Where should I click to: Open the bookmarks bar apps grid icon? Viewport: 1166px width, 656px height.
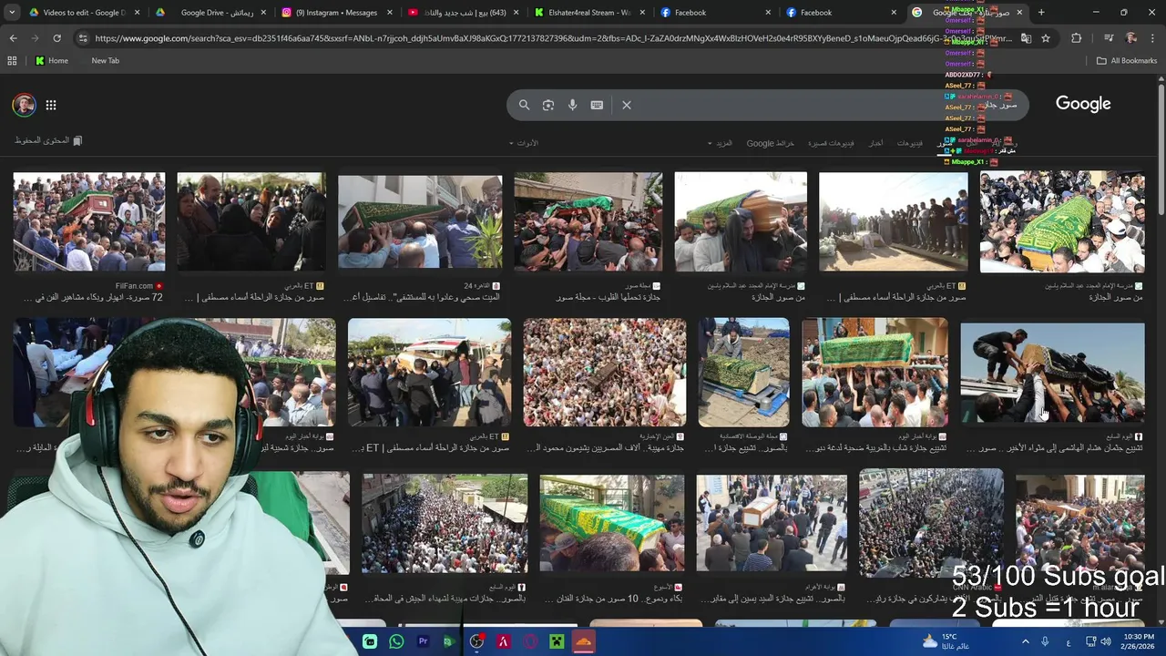click(12, 61)
